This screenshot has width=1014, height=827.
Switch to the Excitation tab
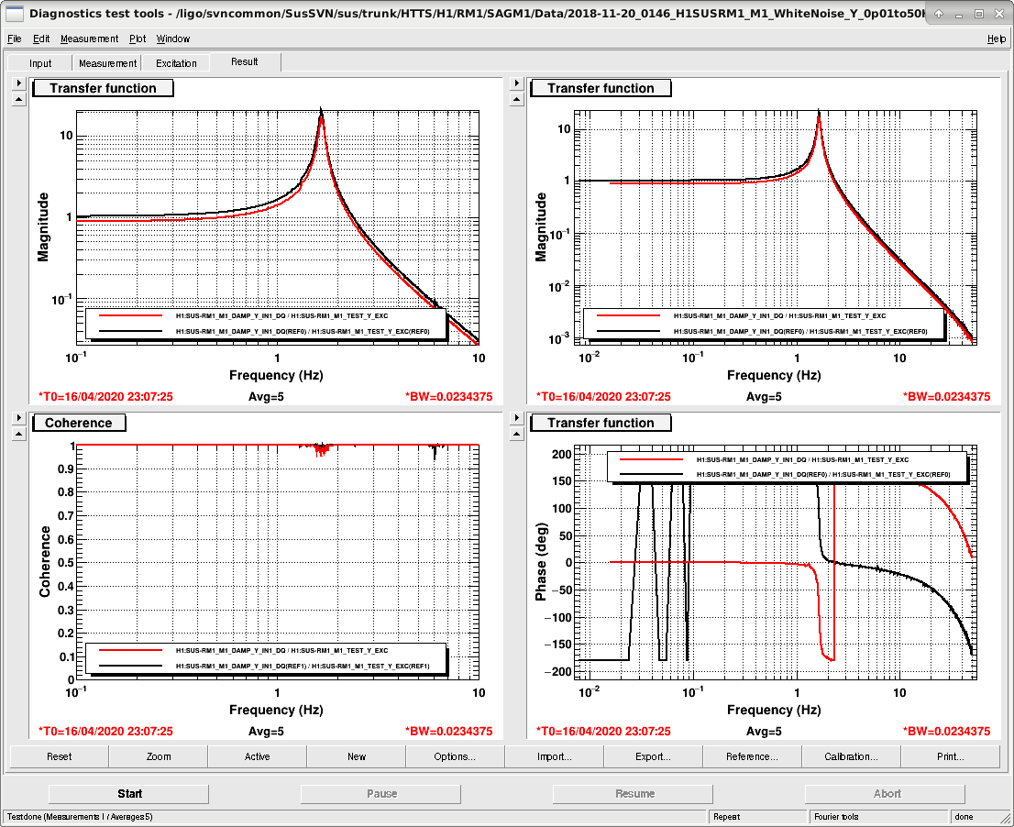point(176,63)
